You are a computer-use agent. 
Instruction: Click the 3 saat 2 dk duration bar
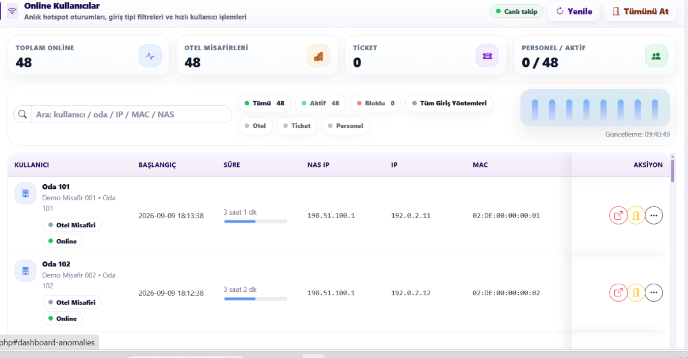[x=256, y=299]
